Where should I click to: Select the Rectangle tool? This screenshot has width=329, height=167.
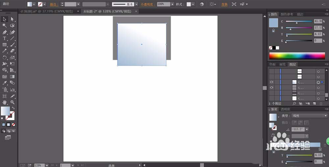[x=4, y=45]
